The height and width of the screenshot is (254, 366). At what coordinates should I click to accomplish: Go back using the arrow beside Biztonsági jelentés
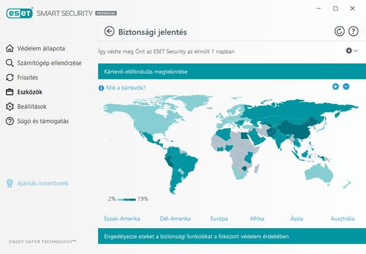tap(109, 32)
